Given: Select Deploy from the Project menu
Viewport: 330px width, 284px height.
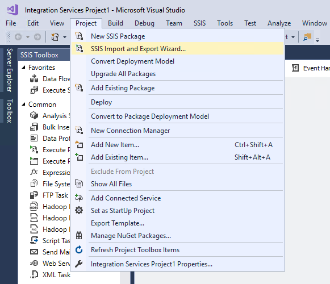Looking at the screenshot, I should point(178,102).
